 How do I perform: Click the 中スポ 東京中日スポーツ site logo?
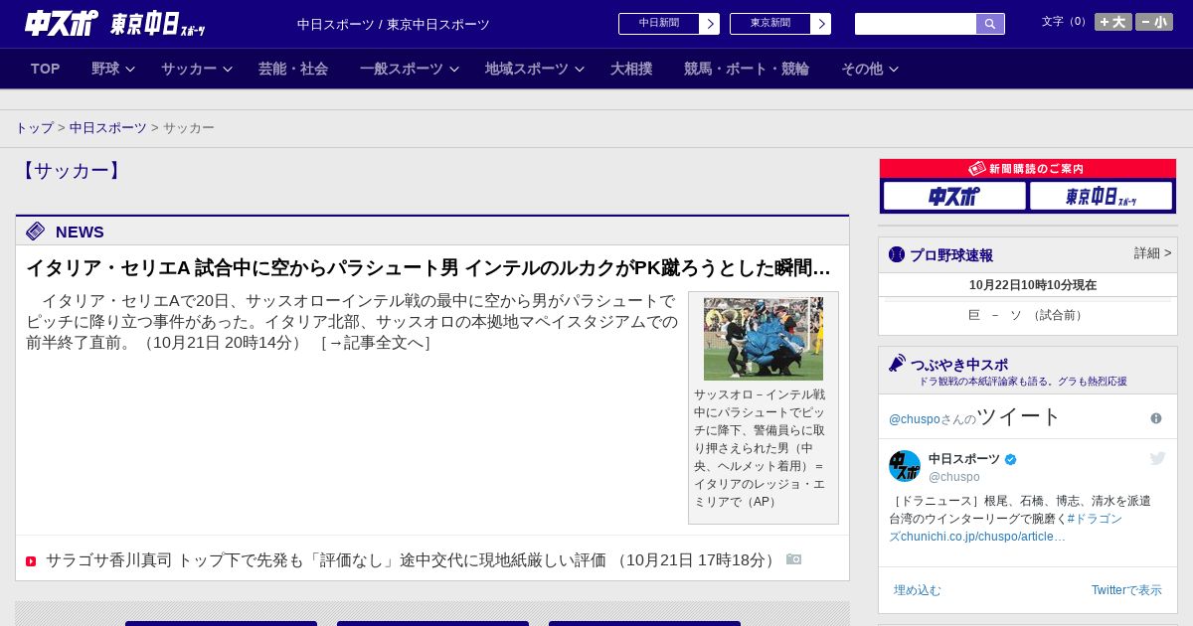(114, 23)
